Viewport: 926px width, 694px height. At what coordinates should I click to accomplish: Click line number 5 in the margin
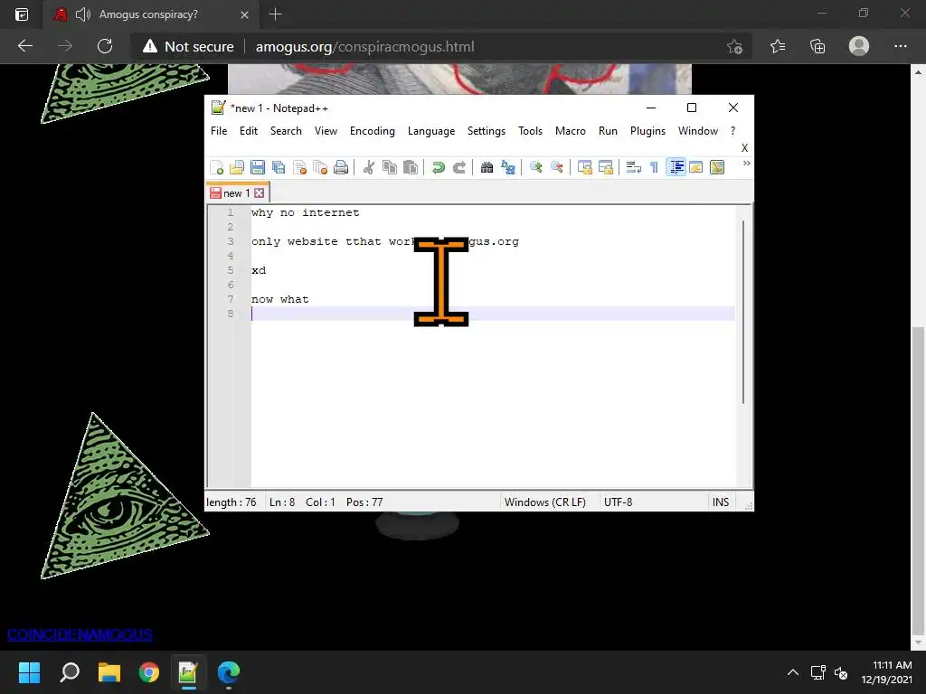pyautogui.click(x=231, y=270)
